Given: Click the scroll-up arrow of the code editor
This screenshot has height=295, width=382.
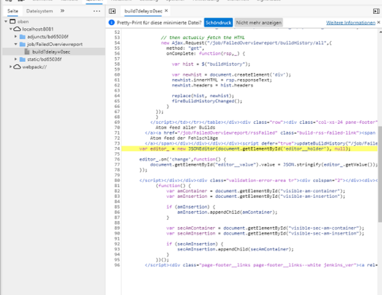Looking at the screenshot, I should 380,32.
